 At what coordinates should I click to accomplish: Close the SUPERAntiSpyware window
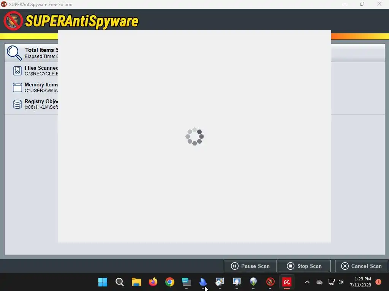(x=380, y=4)
